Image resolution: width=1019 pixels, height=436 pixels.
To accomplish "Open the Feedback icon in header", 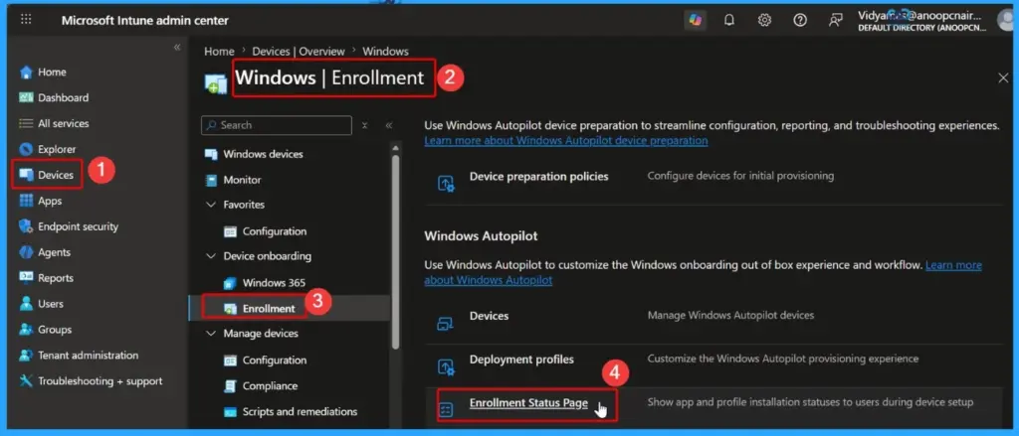I will coord(836,20).
